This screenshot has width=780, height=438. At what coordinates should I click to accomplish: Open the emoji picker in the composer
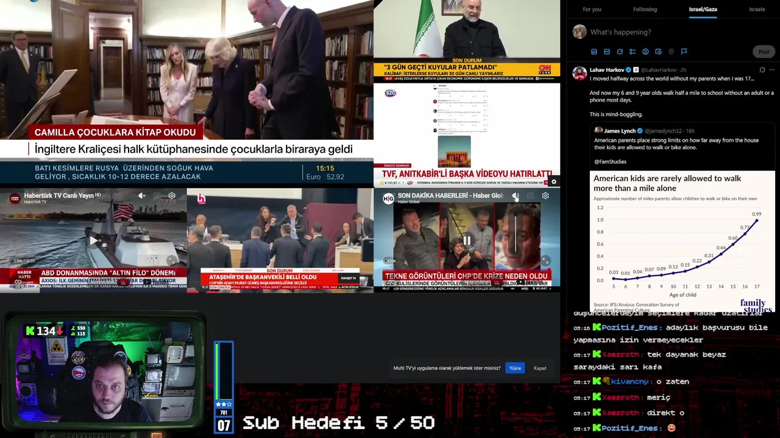click(645, 52)
